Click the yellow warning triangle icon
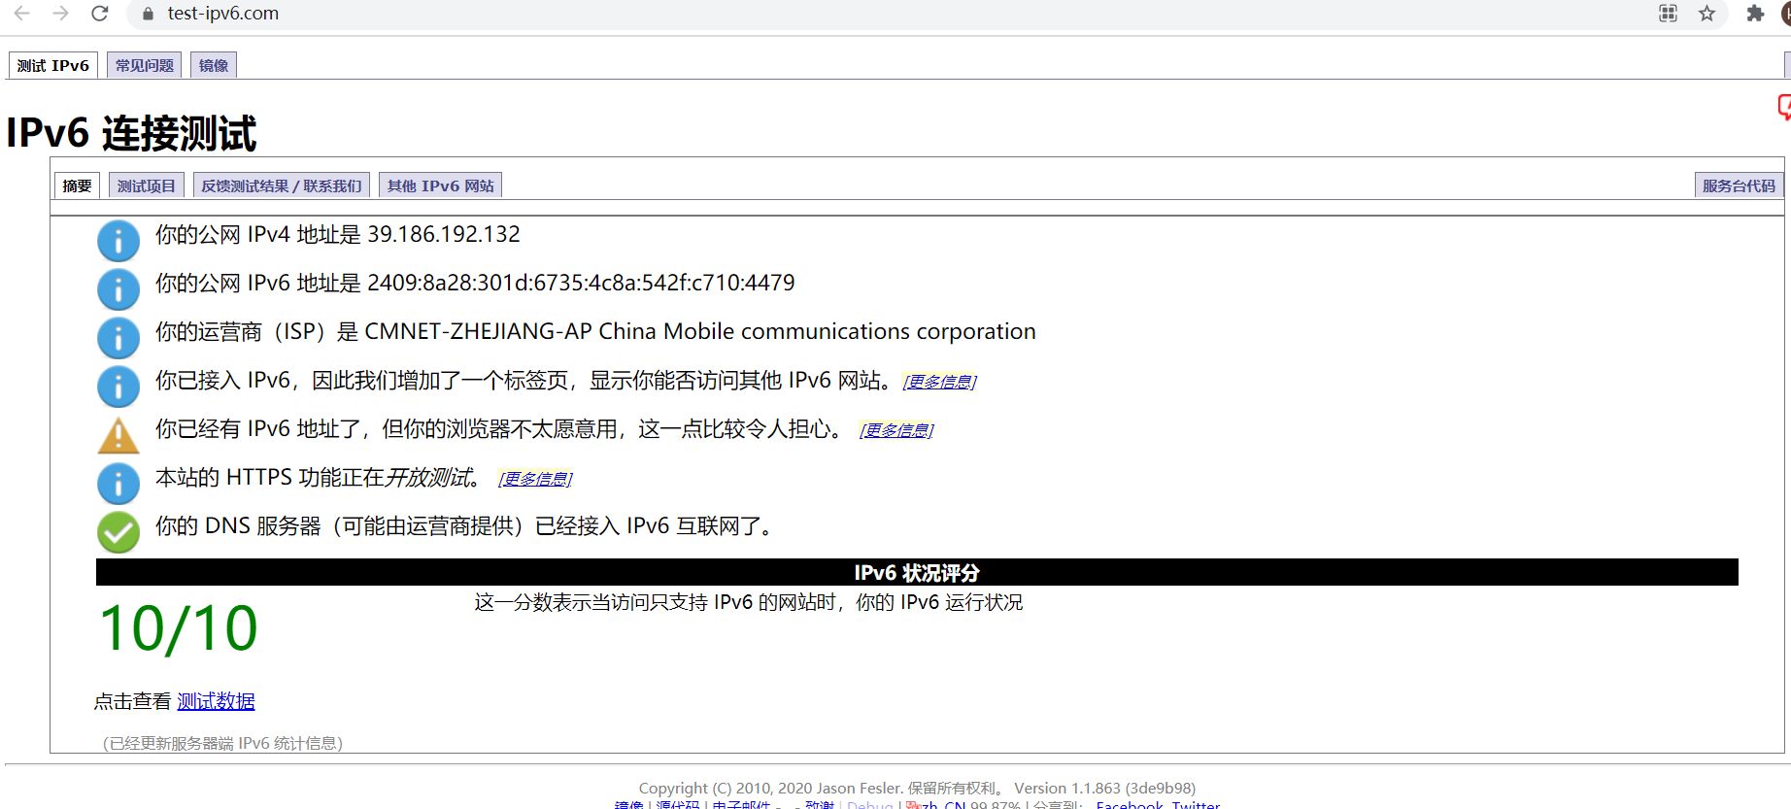1791x809 pixels. [118, 435]
